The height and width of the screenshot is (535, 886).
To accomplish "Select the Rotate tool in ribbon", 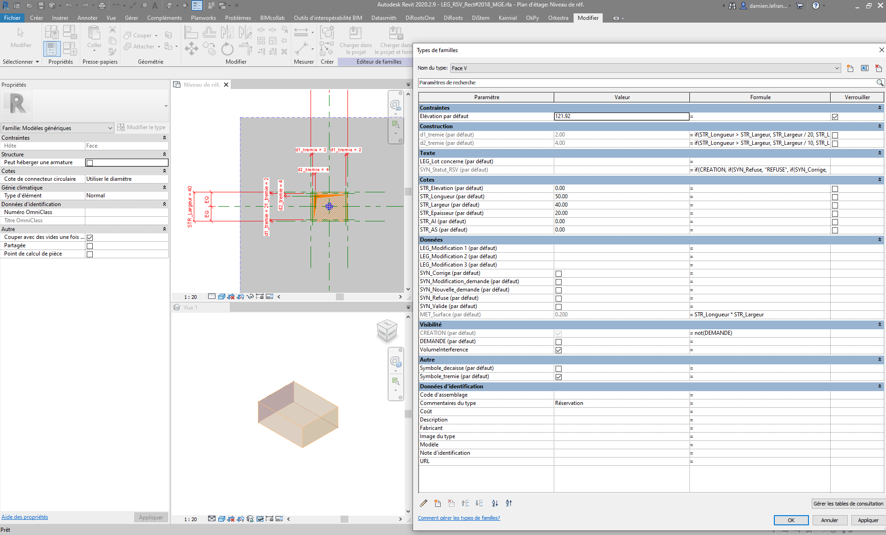I will click(227, 49).
